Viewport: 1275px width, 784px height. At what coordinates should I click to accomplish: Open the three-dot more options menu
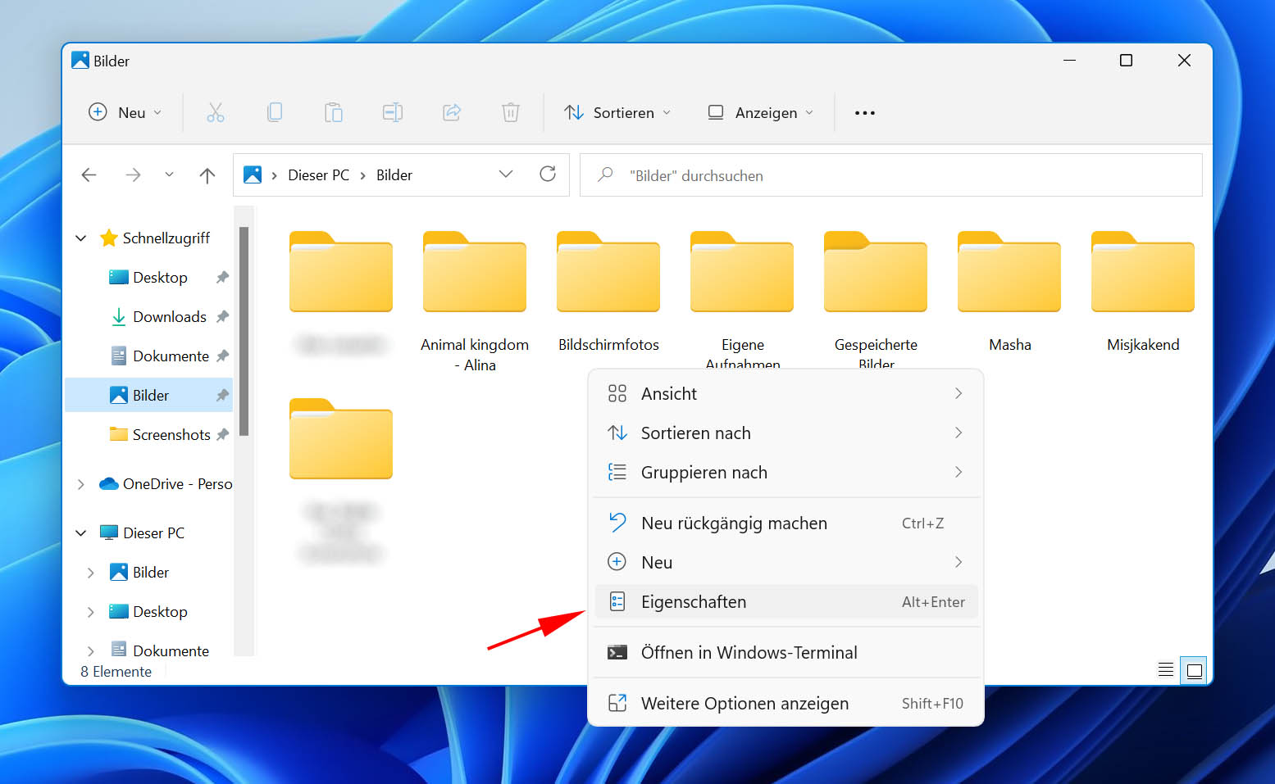tap(864, 113)
